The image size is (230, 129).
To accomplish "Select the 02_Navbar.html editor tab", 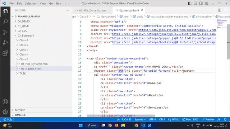I will pos(129,10).
